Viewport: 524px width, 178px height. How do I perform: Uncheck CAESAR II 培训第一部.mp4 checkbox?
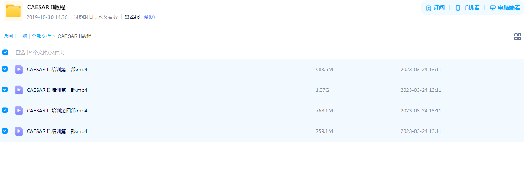[x=5, y=131]
